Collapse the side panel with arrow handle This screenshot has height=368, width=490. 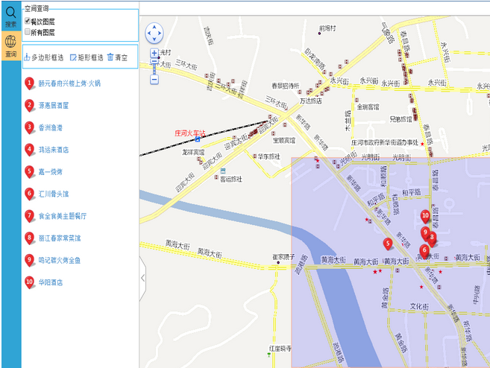point(142,278)
